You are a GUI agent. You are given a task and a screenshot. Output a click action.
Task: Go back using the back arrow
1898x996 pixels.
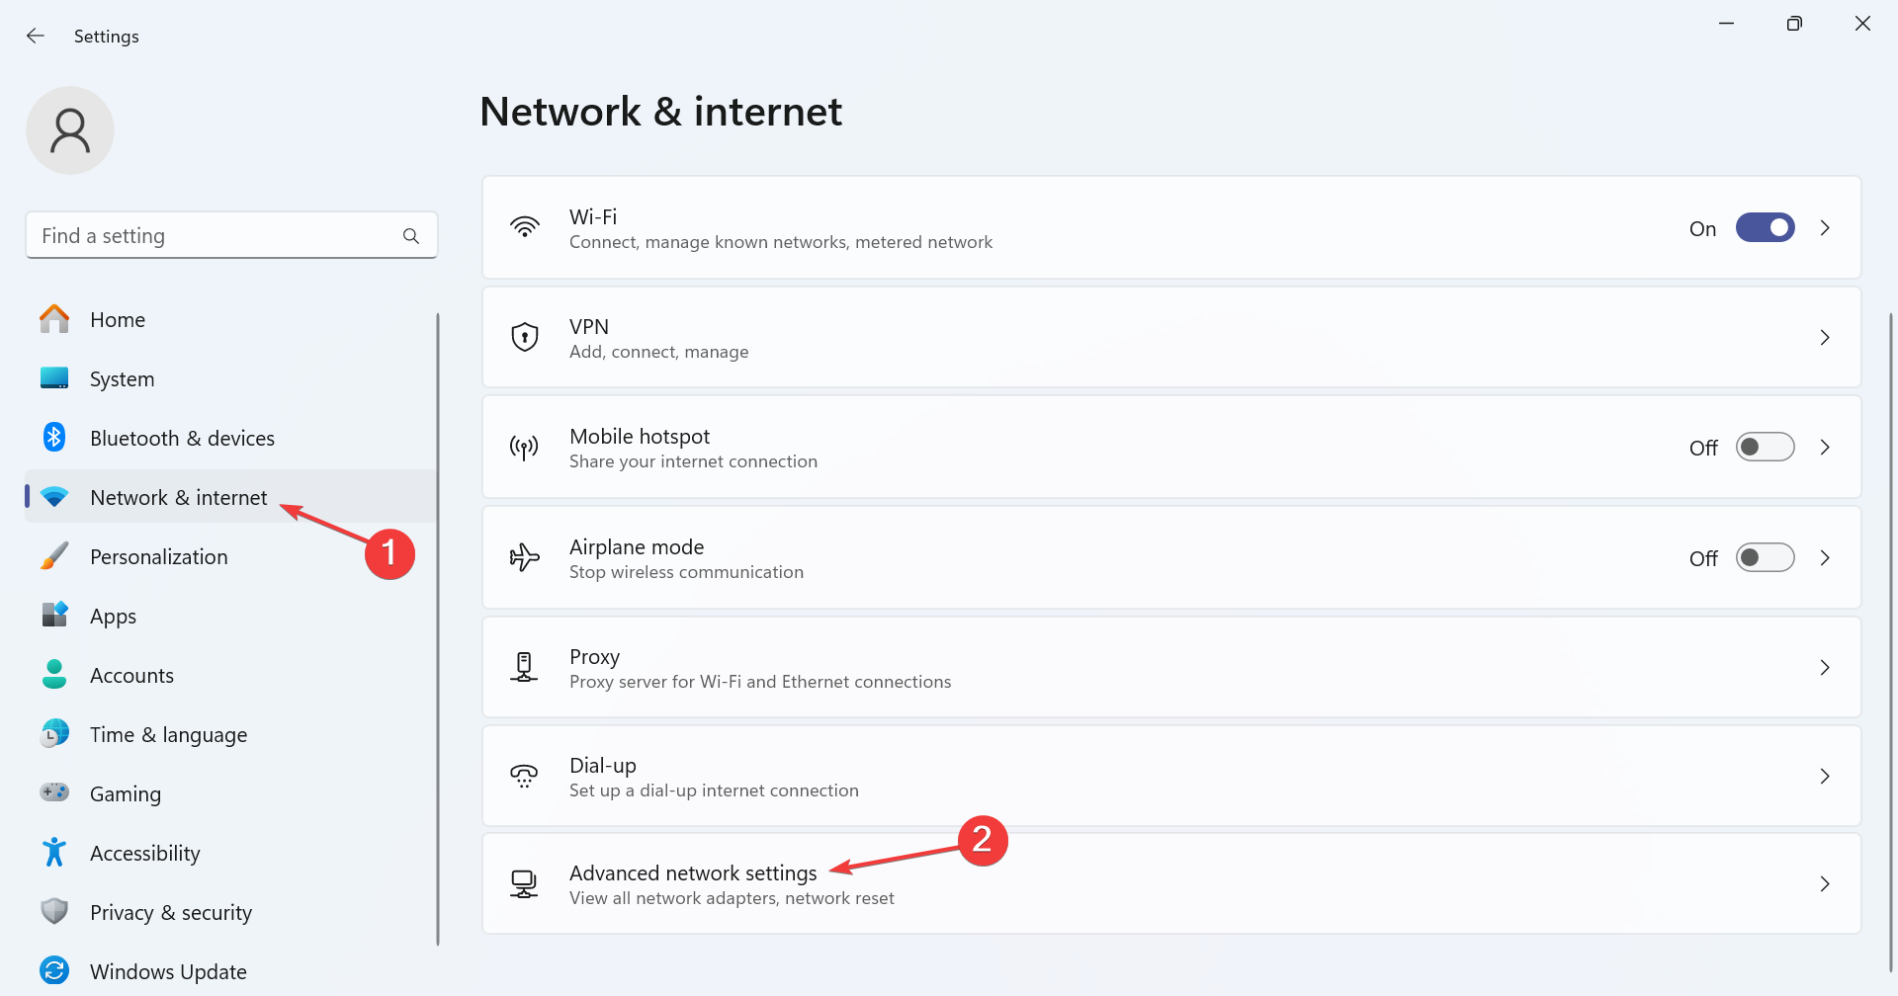pos(36,36)
